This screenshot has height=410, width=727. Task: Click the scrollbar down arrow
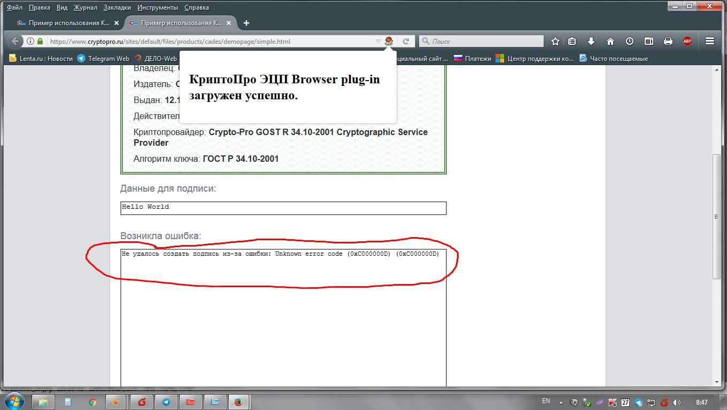click(x=717, y=382)
